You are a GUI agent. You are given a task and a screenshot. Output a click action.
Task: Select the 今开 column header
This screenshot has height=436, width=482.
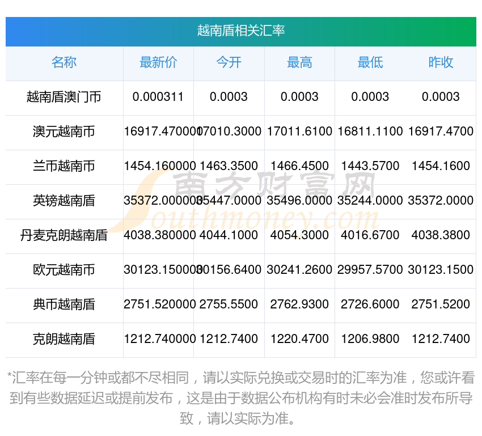tap(229, 62)
